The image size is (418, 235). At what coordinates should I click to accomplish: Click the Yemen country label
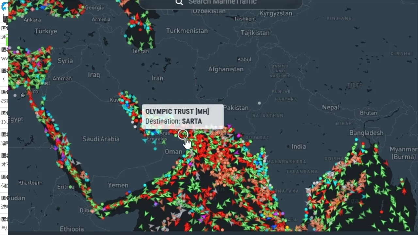(118, 185)
